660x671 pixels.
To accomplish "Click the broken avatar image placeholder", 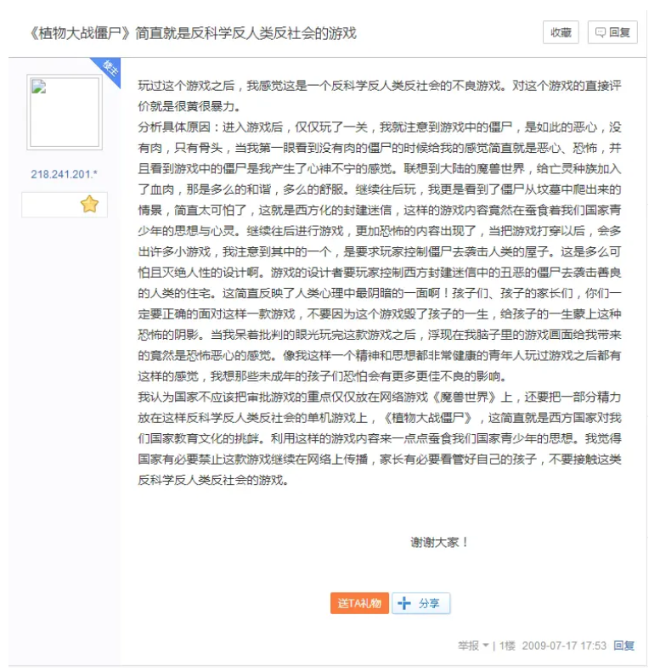I will point(65,113).
